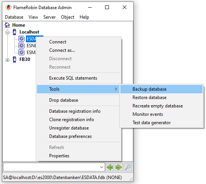This screenshot has height=184, width=206.
Task: Open Database preferences
Action: (x=79, y=136)
